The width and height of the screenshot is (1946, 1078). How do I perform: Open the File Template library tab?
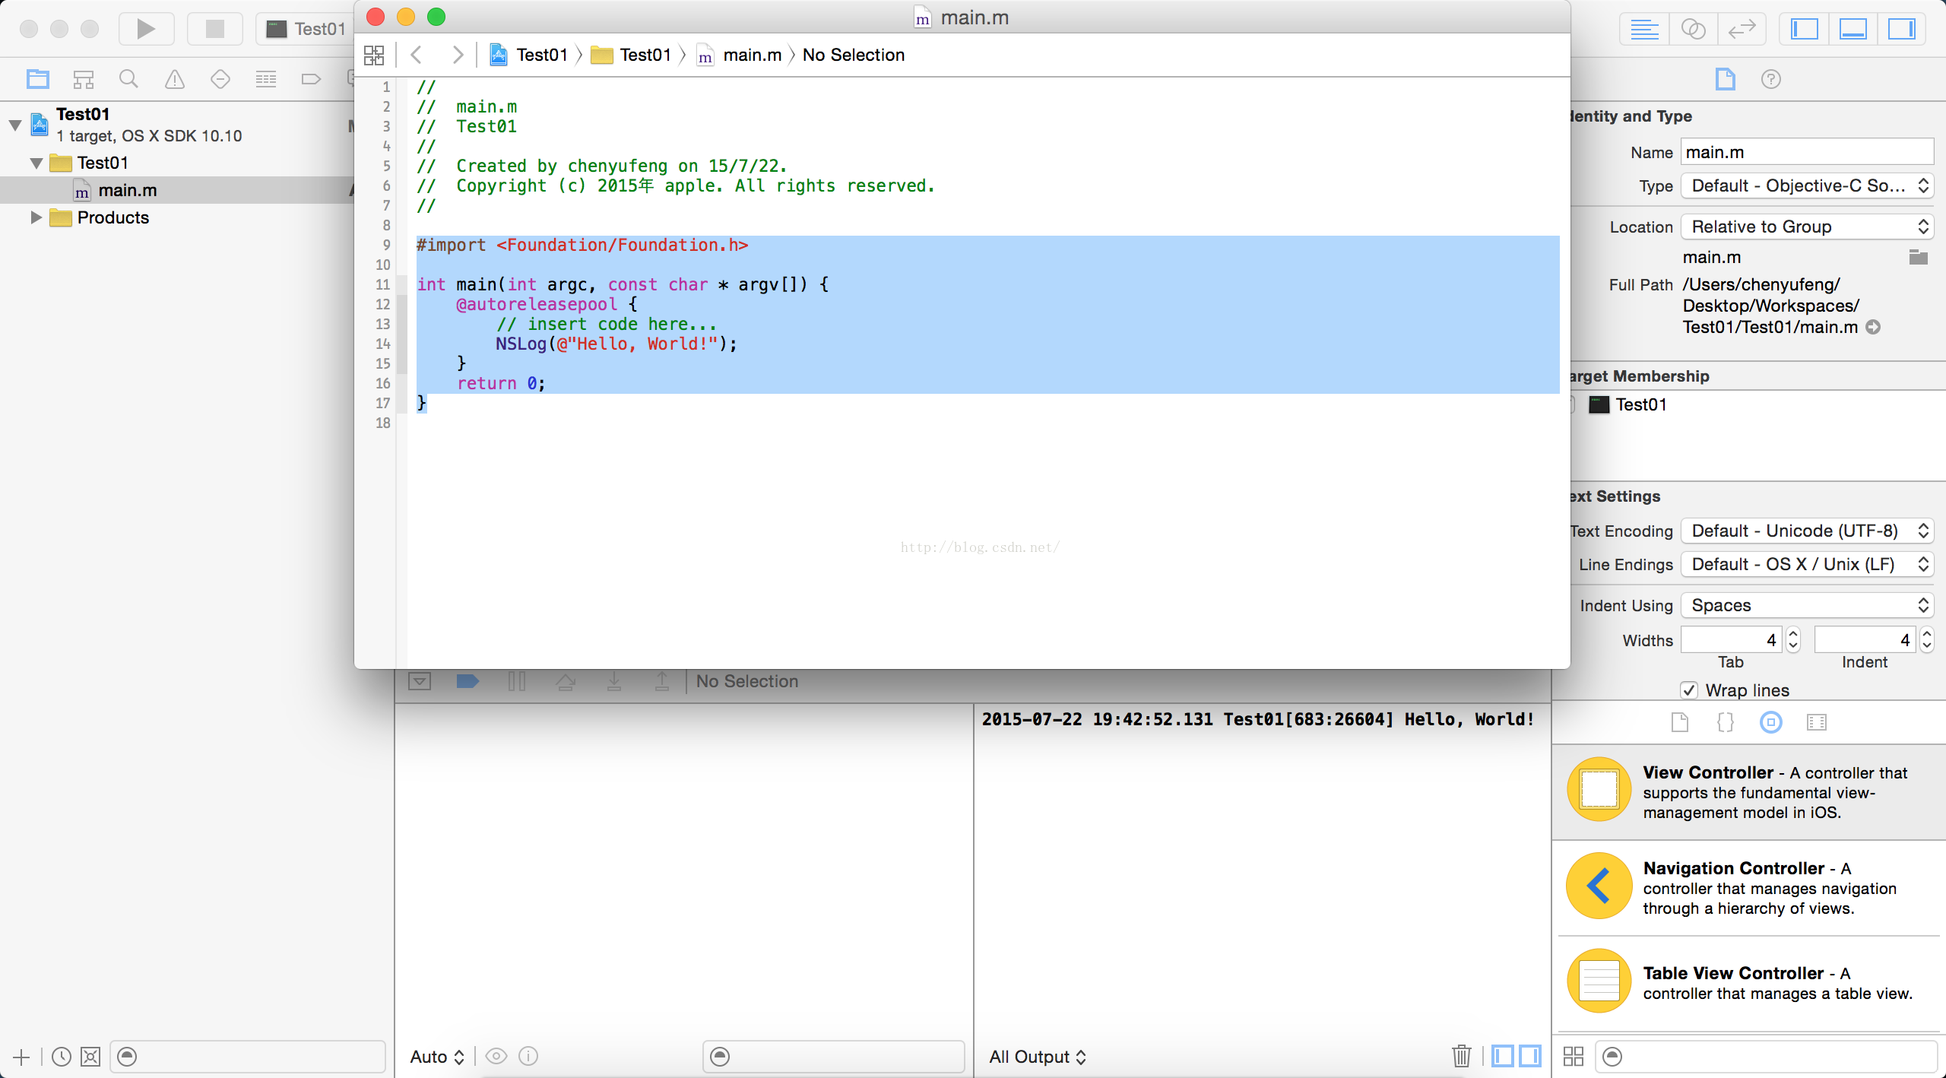coord(1680,722)
